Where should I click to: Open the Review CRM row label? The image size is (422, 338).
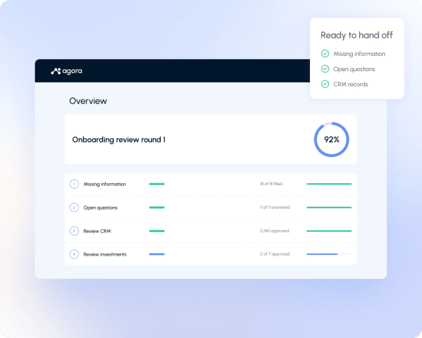click(97, 231)
